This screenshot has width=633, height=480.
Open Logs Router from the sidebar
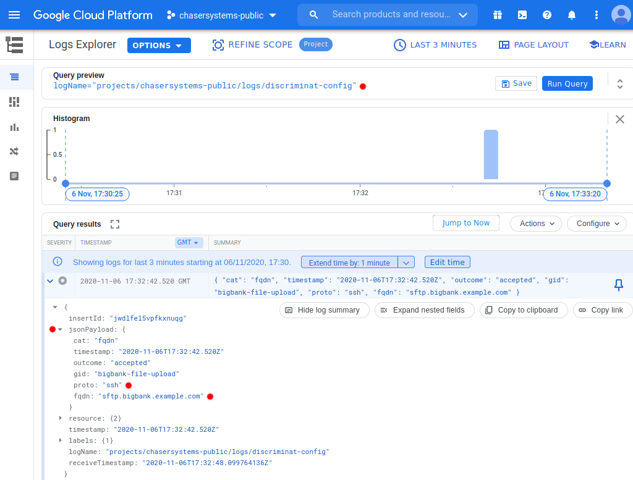[x=14, y=151]
